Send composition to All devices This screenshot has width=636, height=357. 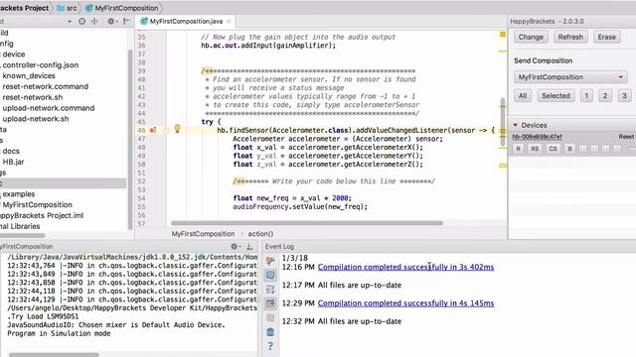click(x=523, y=95)
